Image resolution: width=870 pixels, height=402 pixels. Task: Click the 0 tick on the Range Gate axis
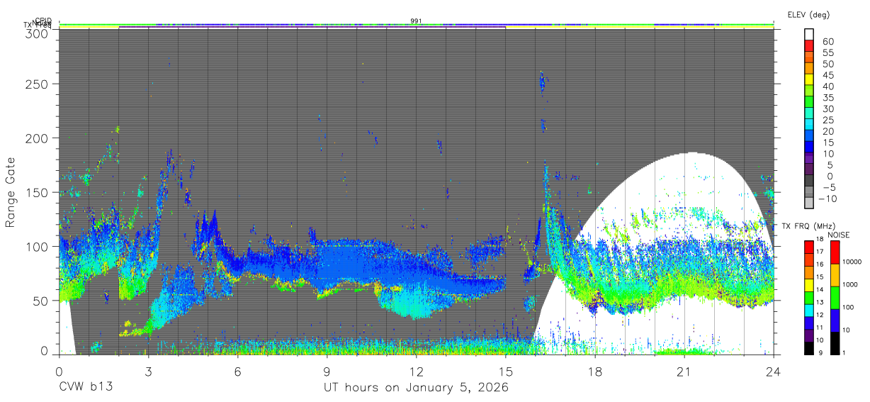[45, 351]
